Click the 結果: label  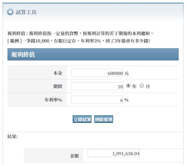[13, 137]
